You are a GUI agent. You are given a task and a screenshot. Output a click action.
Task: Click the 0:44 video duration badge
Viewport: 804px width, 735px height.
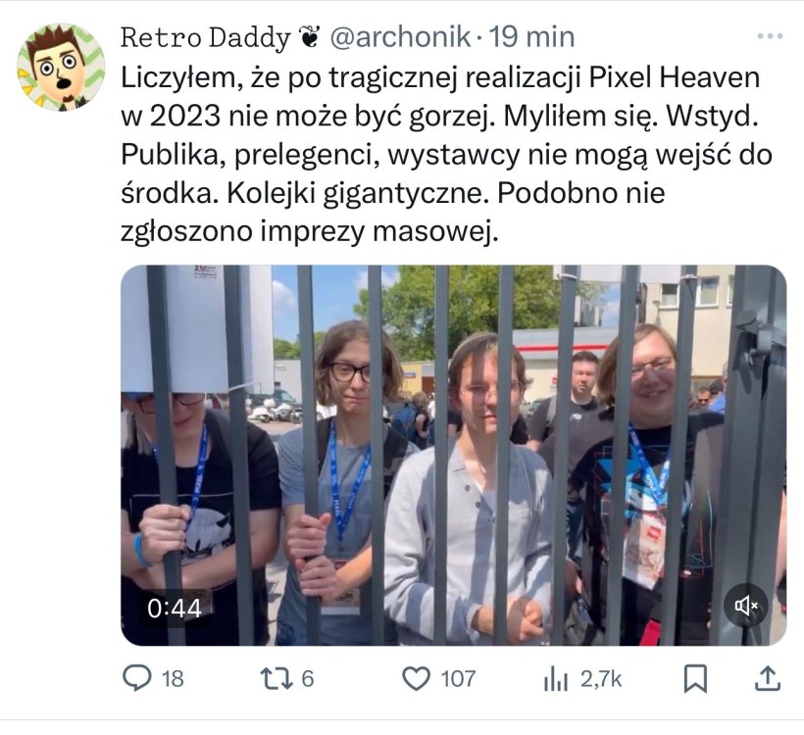[175, 609]
